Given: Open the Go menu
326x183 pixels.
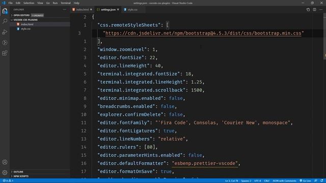Looking at the screenshot, I should (x=48, y=3).
